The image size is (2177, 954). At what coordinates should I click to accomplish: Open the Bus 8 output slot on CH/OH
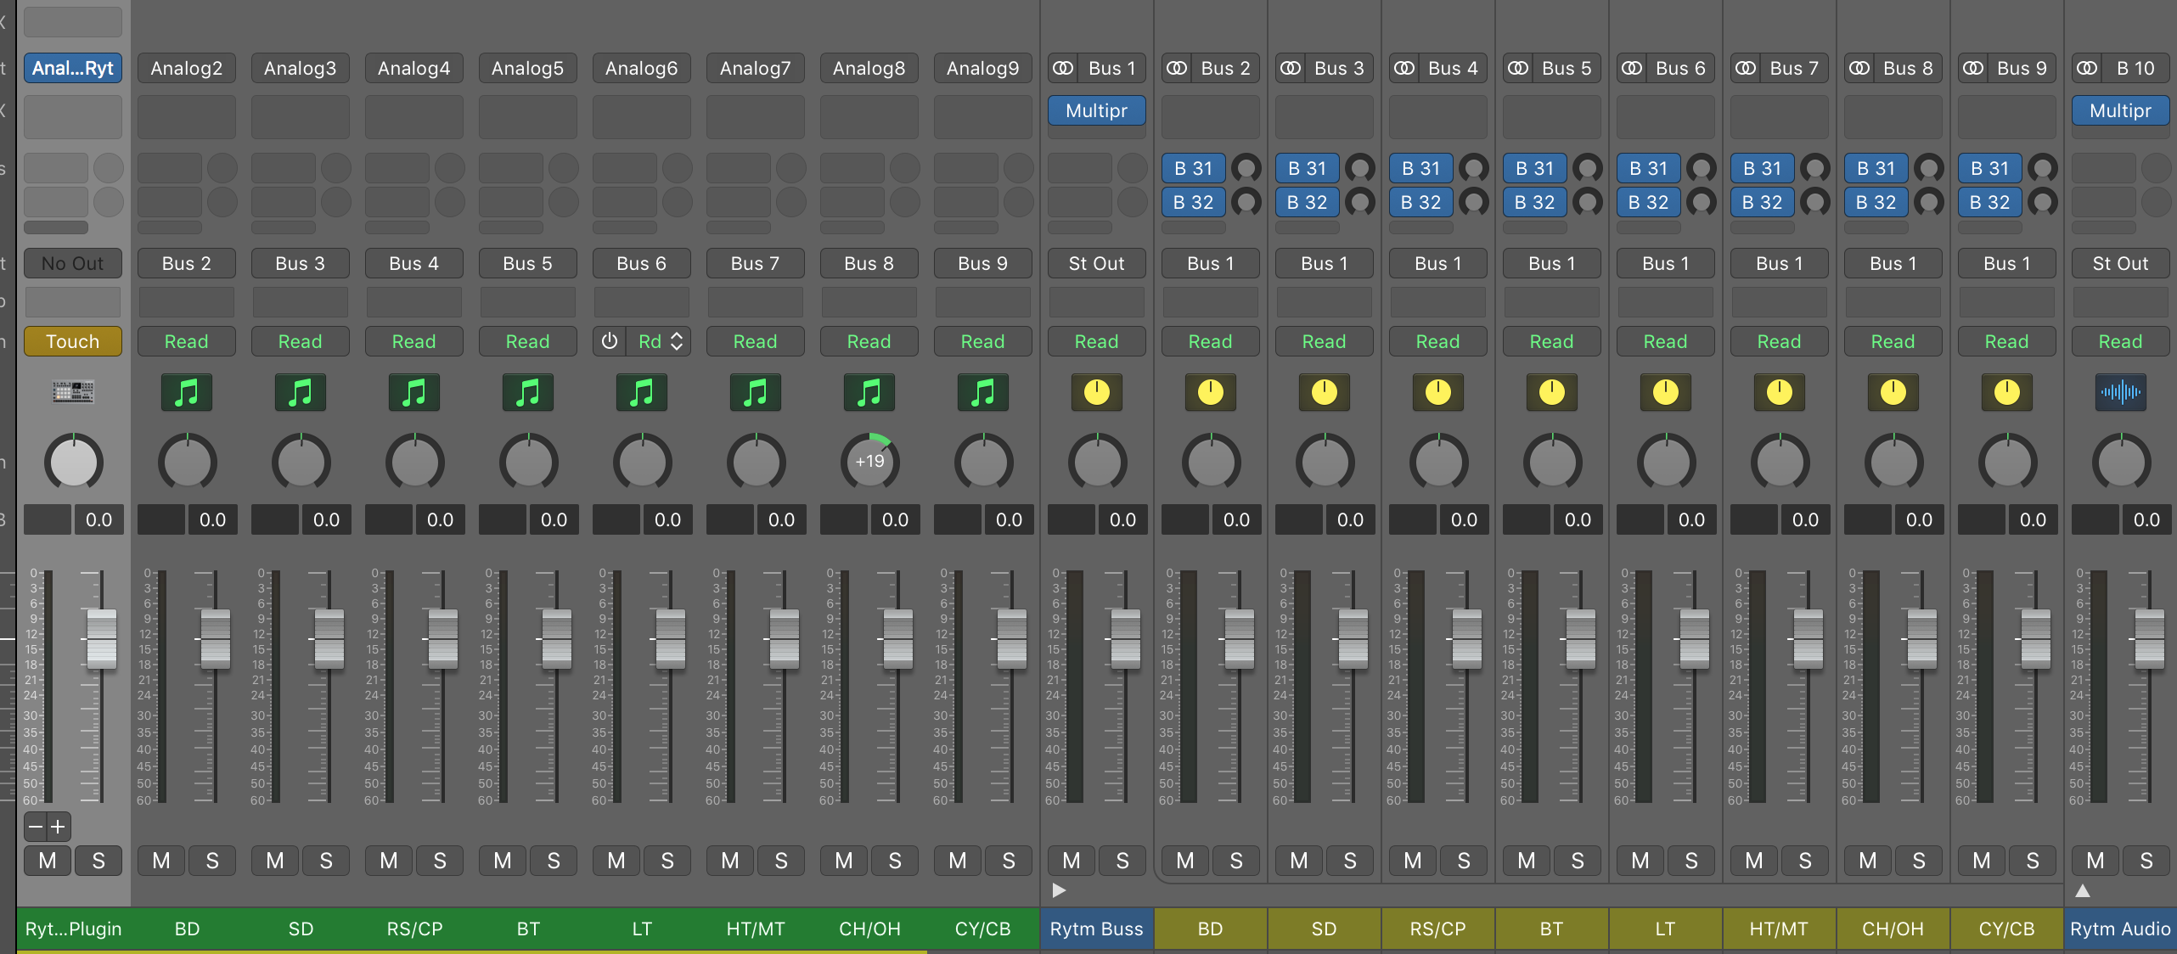[869, 263]
